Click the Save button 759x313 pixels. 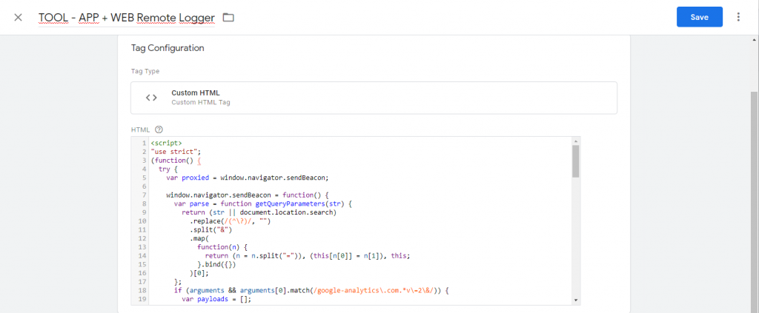(x=699, y=17)
